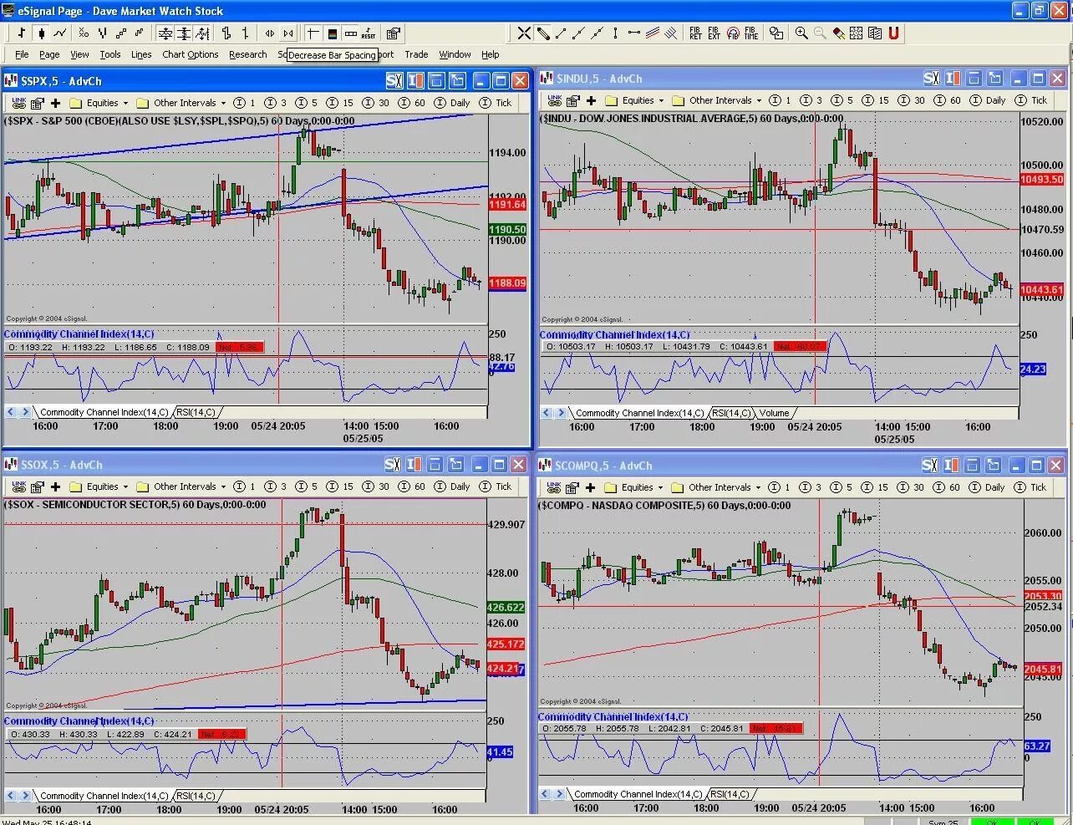Click the zoom in magnifier icon
Viewport: 1073px width, 825px height.
(x=801, y=33)
